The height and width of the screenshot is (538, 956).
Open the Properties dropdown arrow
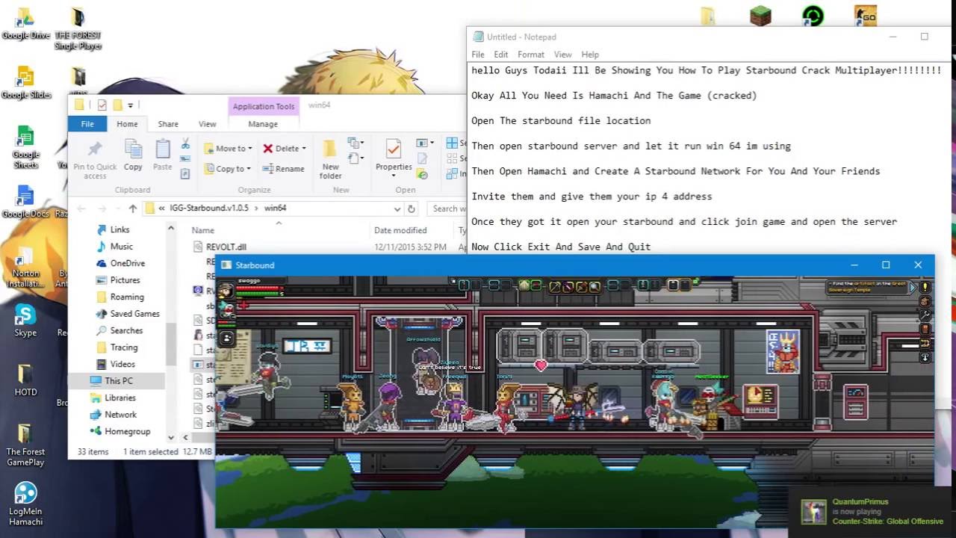click(394, 176)
